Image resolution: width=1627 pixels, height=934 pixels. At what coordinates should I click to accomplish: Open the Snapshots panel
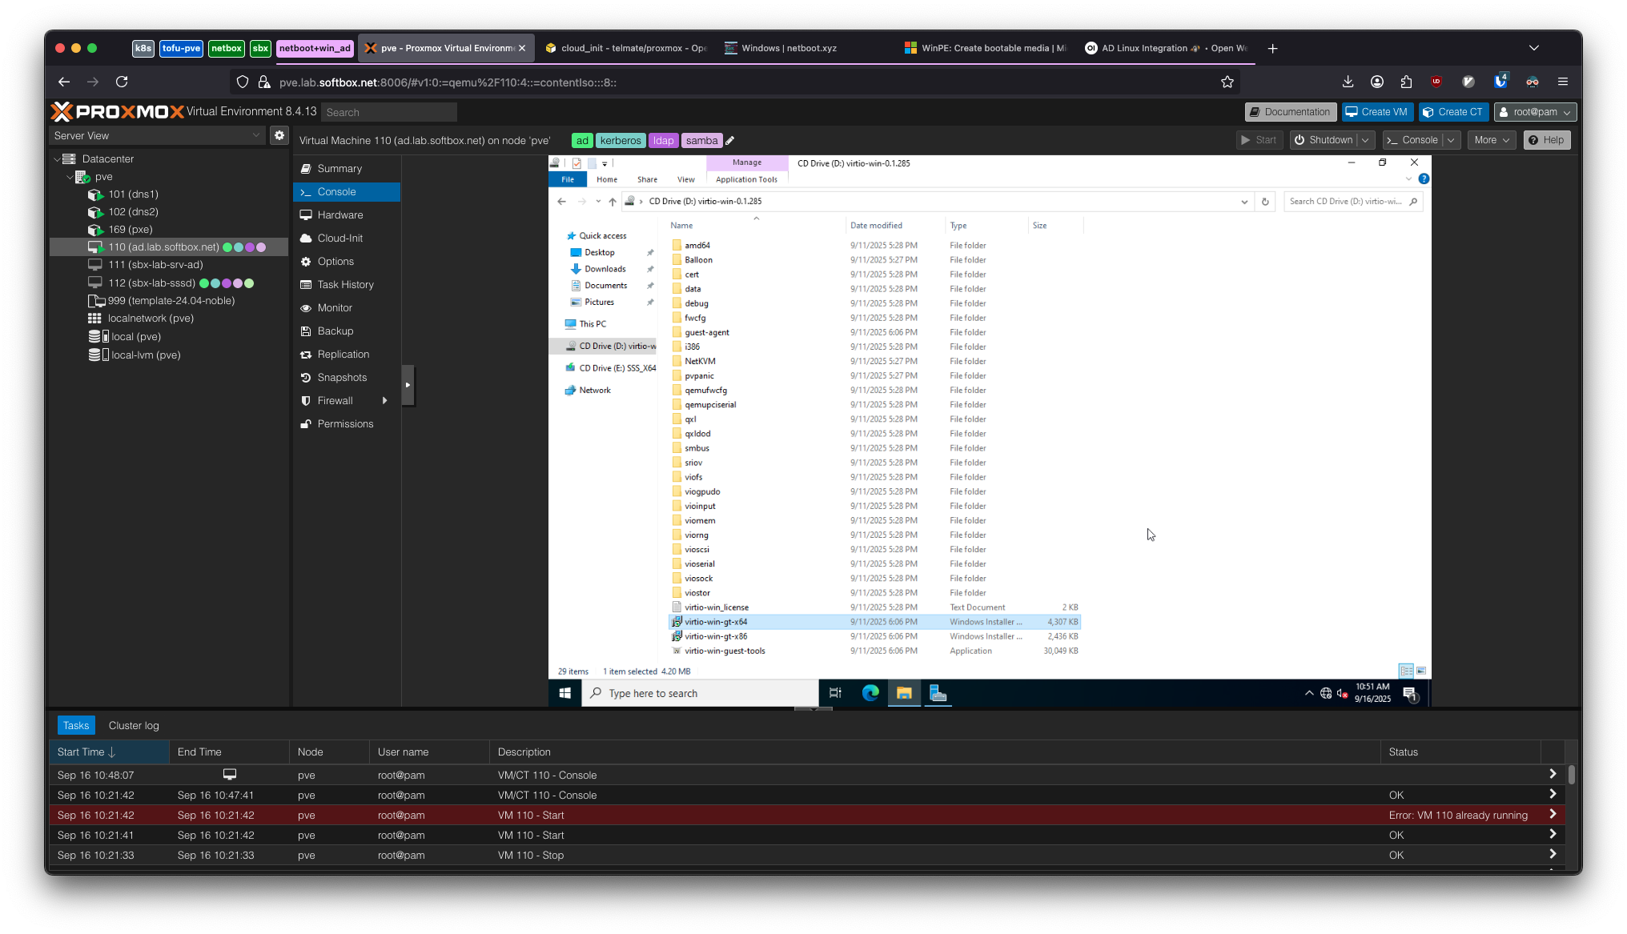342,377
